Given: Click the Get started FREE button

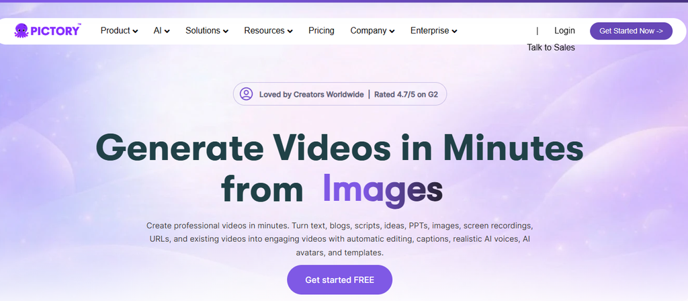Looking at the screenshot, I should 339,280.
